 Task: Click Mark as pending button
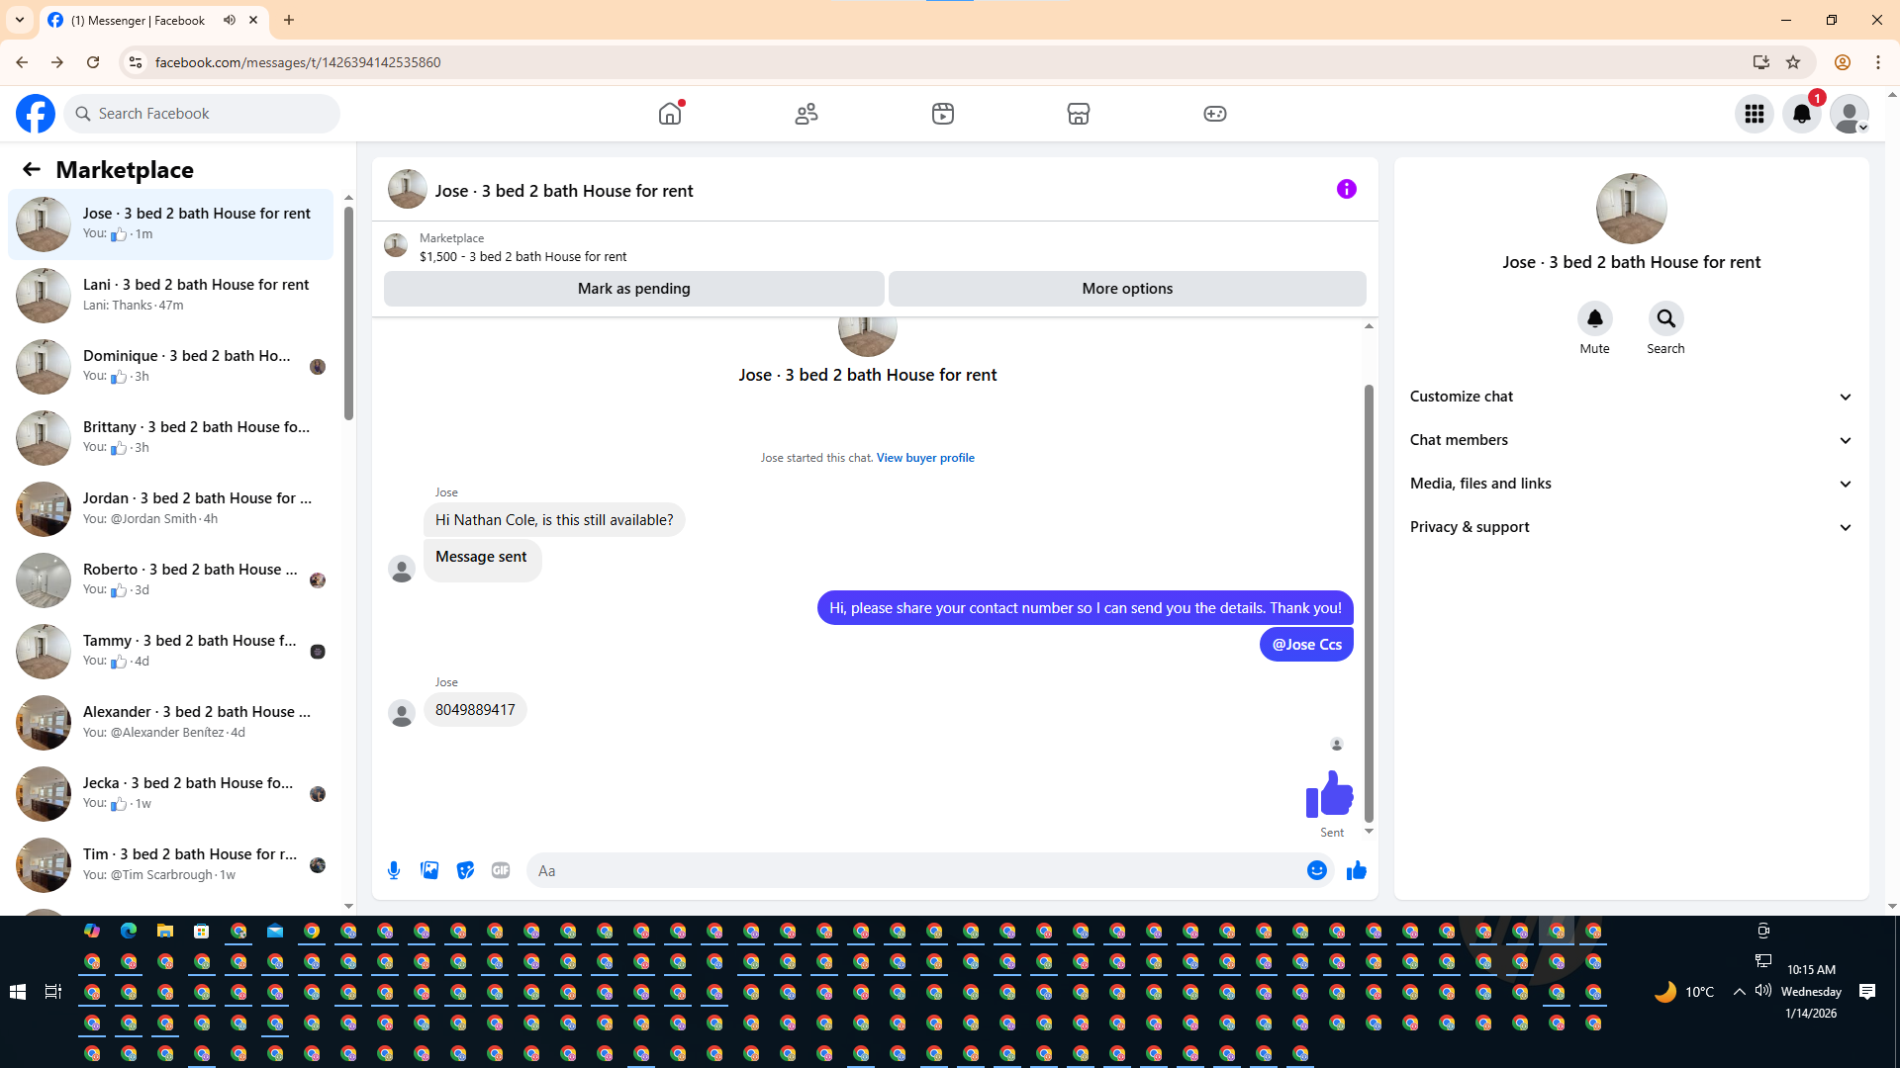coord(633,289)
